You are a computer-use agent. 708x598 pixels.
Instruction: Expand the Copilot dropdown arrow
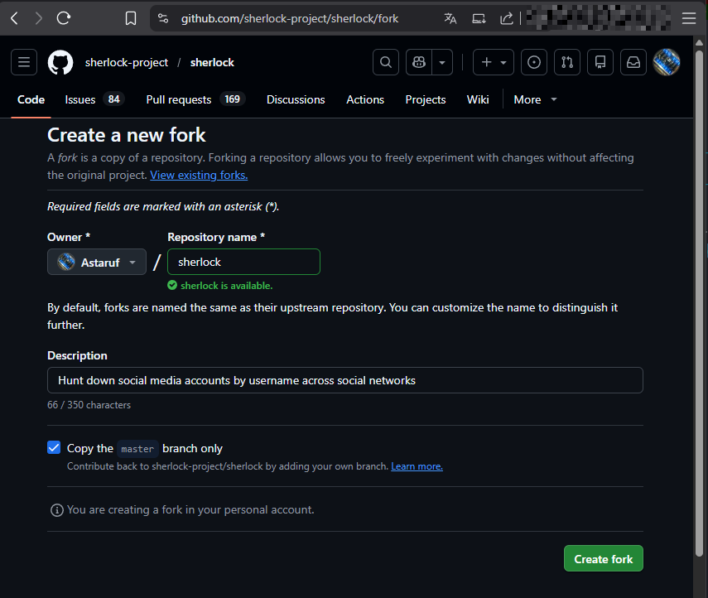(x=442, y=62)
